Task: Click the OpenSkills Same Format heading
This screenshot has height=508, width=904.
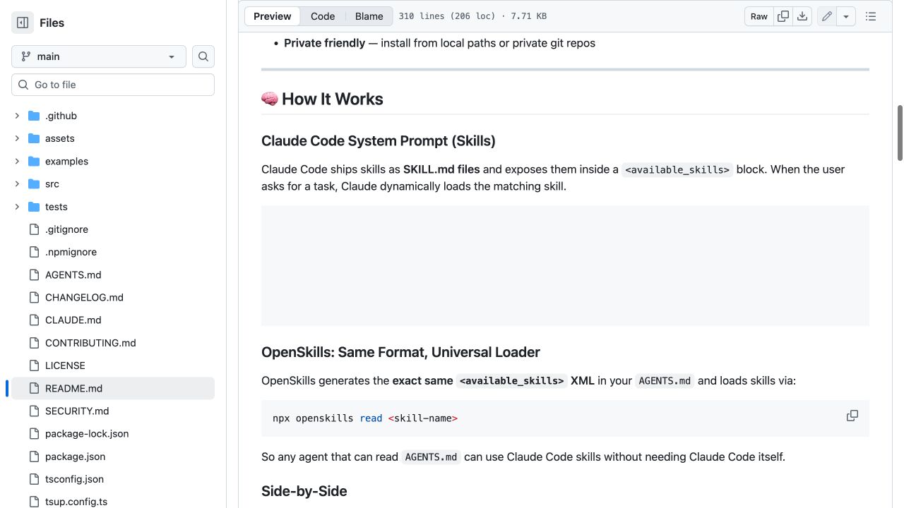Action: [x=400, y=352]
